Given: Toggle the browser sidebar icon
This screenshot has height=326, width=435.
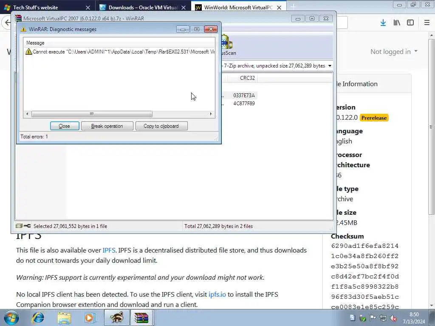Looking at the screenshot, I should point(410,23).
